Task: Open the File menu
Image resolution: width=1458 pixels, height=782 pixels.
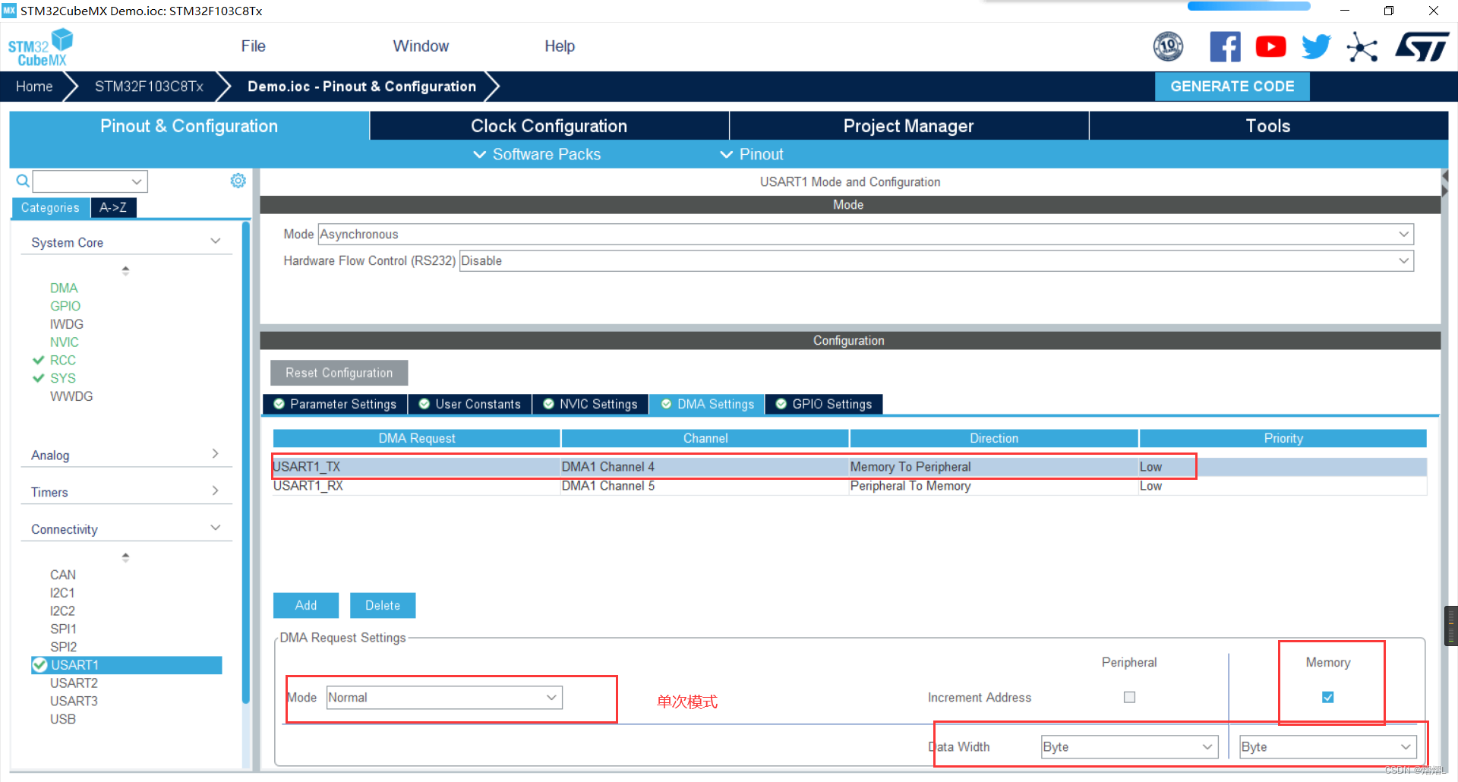Action: point(253,46)
